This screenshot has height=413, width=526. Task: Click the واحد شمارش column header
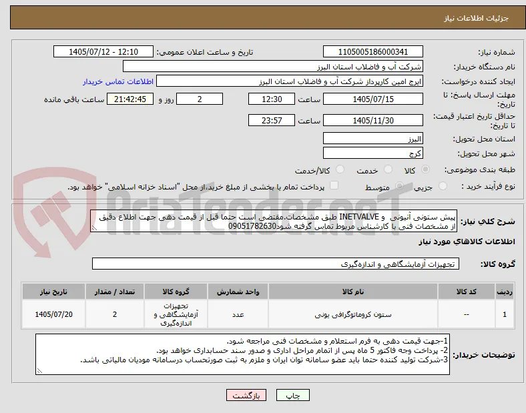click(238, 292)
